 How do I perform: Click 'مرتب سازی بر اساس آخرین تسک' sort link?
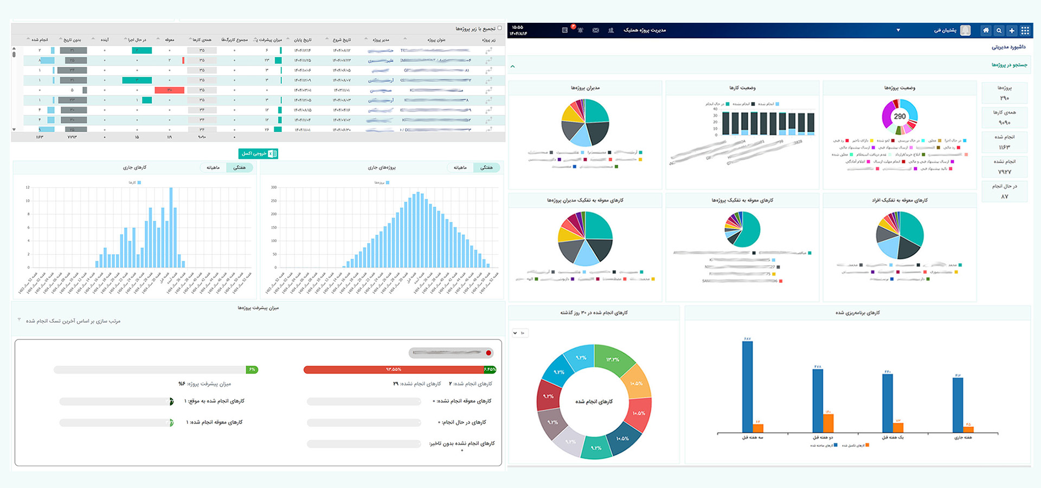coord(73,321)
